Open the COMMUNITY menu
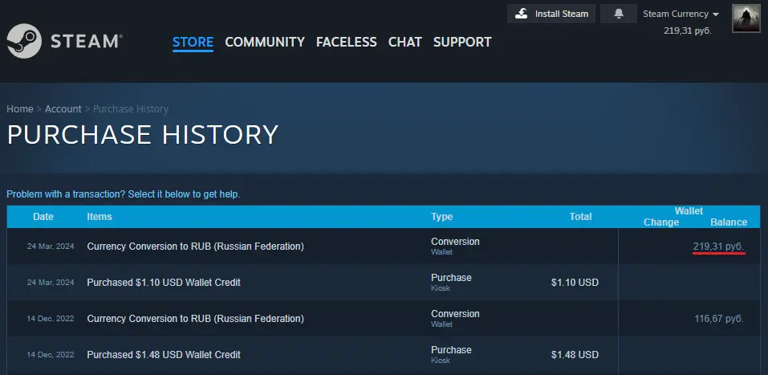 (x=265, y=42)
